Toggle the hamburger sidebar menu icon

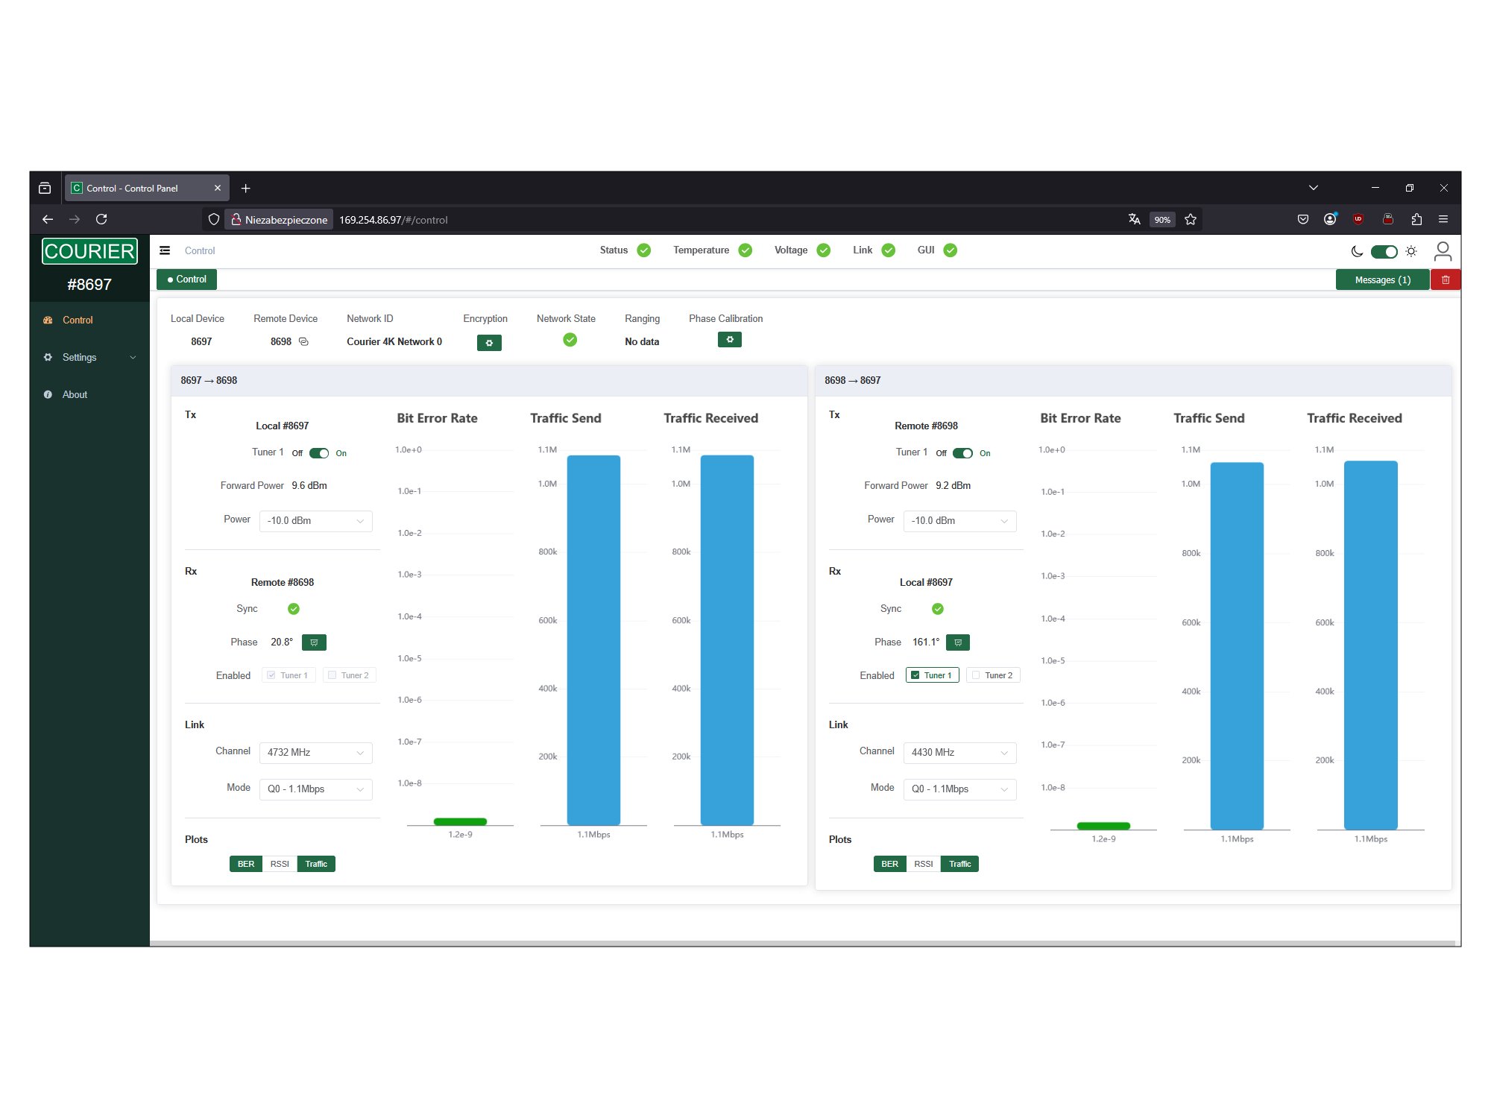165,250
